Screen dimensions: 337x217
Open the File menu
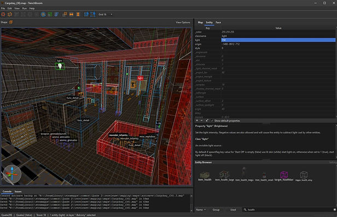point(3,8)
